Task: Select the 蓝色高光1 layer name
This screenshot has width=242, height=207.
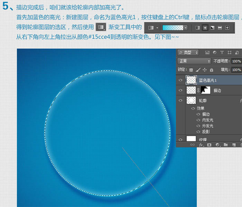Action: coord(207,81)
